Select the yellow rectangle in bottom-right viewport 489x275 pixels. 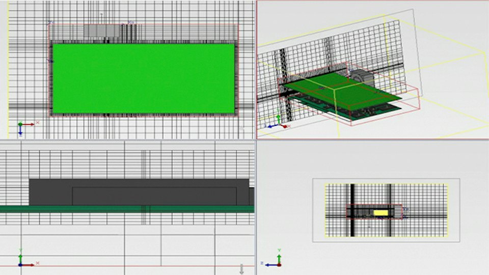coord(381,213)
